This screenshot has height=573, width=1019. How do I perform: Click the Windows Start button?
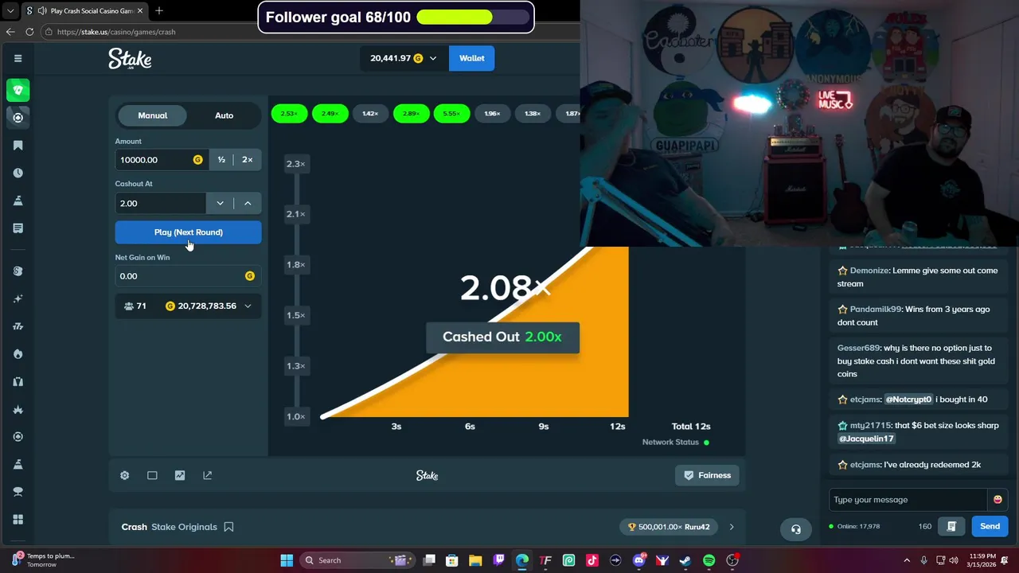click(x=287, y=560)
